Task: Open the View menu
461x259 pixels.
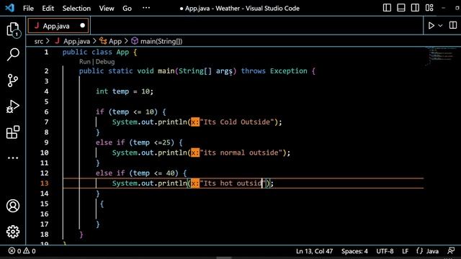Action: 107,8
